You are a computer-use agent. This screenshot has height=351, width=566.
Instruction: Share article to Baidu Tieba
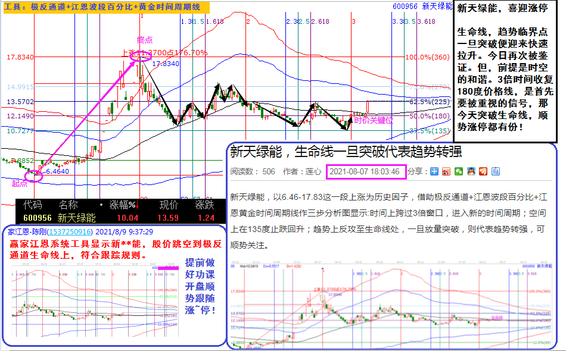495,171
